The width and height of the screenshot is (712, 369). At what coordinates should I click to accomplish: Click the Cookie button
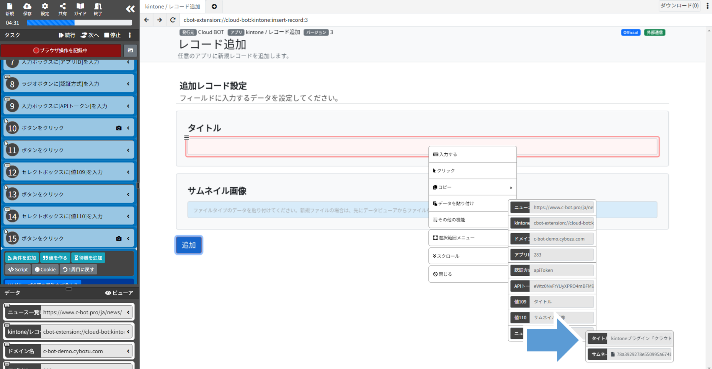pyautogui.click(x=45, y=270)
